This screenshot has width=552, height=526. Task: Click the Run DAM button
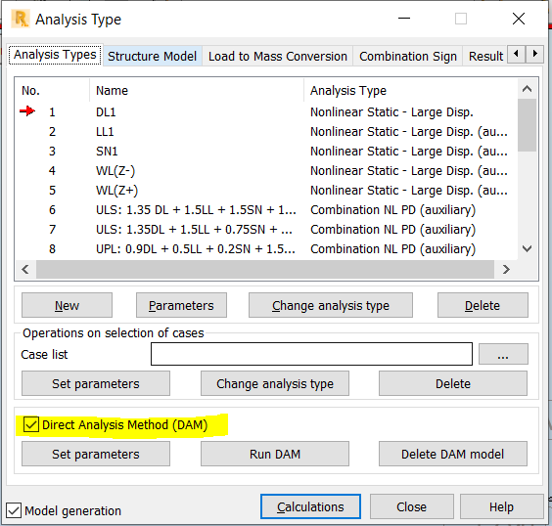(x=275, y=454)
